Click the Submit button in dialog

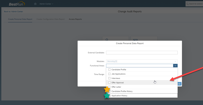[179, 84]
